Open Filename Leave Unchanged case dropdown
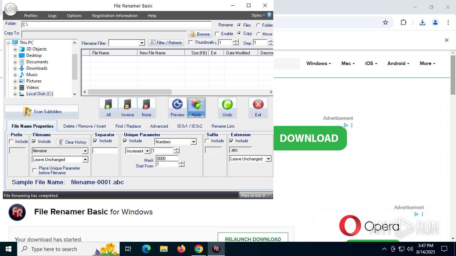Image resolution: width=456 pixels, height=256 pixels. coord(85,160)
